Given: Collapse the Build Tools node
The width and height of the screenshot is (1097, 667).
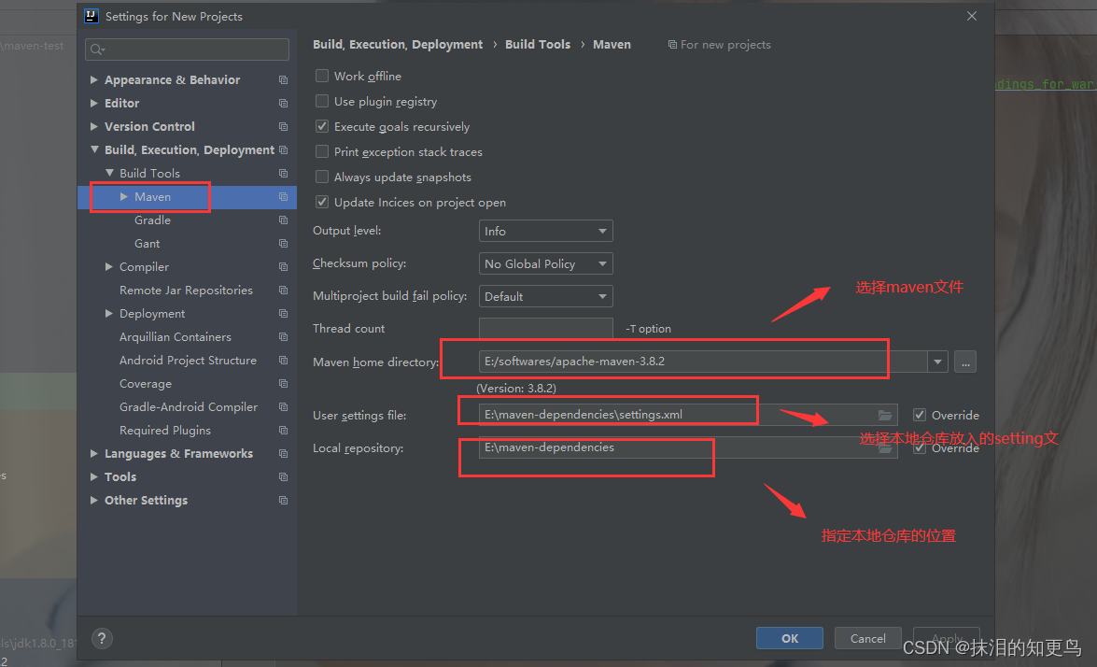Looking at the screenshot, I should pos(109,173).
